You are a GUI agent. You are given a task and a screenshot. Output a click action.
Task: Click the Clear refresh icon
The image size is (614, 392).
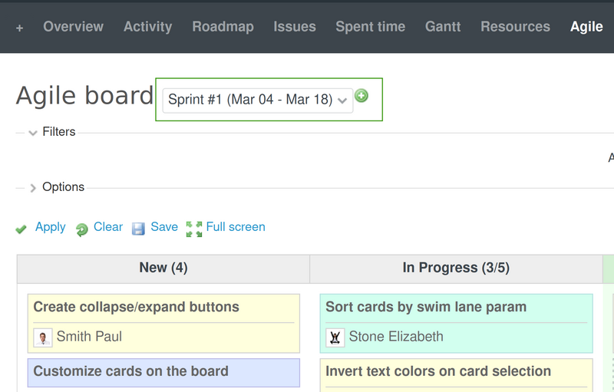(82, 229)
